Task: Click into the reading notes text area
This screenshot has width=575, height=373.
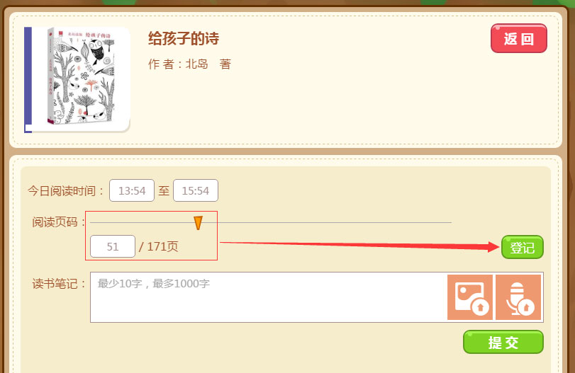Action: pos(269,297)
